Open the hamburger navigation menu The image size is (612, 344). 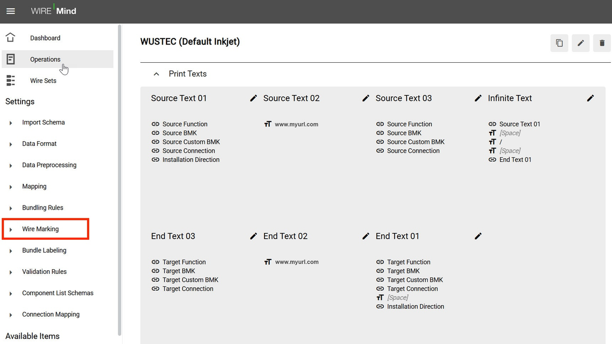10,11
